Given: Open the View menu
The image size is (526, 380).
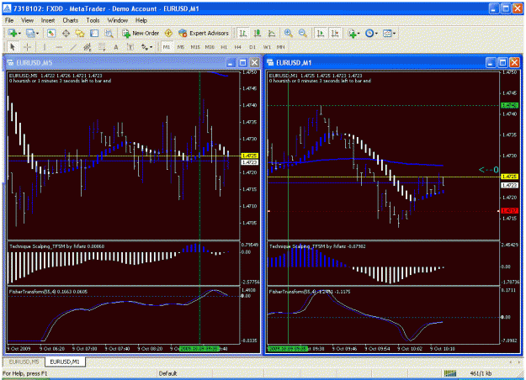Looking at the screenshot, I should point(27,20).
